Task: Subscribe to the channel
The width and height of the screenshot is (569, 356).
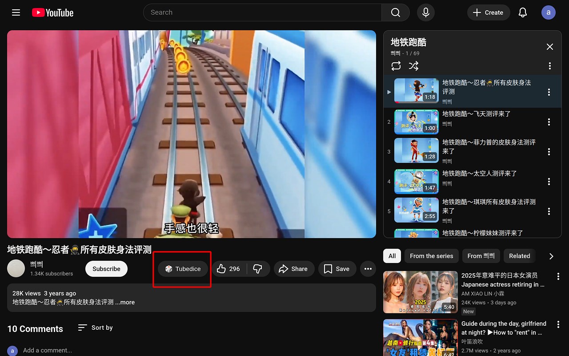Action: tap(106, 269)
